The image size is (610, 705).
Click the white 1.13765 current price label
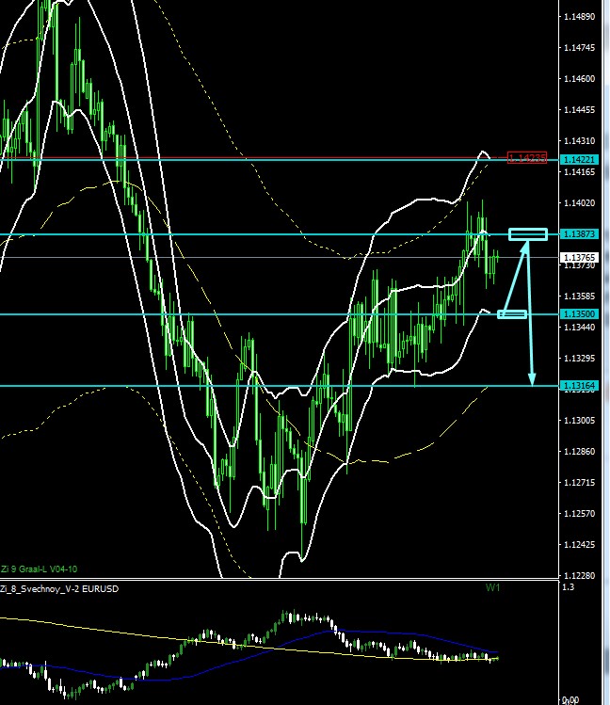pos(579,257)
